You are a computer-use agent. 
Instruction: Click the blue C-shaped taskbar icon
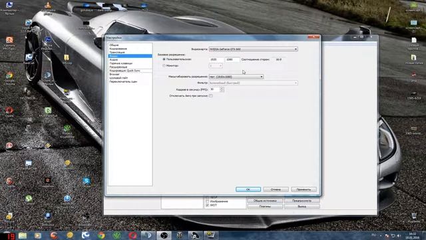coord(86,235)
